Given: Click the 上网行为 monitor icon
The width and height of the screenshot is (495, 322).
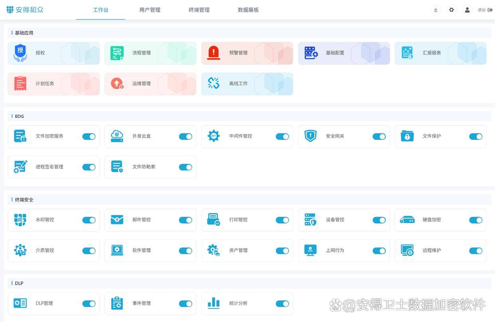Looking at the screenshot, I should (310, 251).
